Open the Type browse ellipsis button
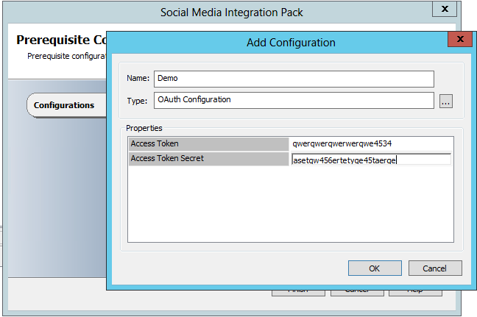Image resolution: width=477 pixels, height=317 pixels. (x=445, y=102)
